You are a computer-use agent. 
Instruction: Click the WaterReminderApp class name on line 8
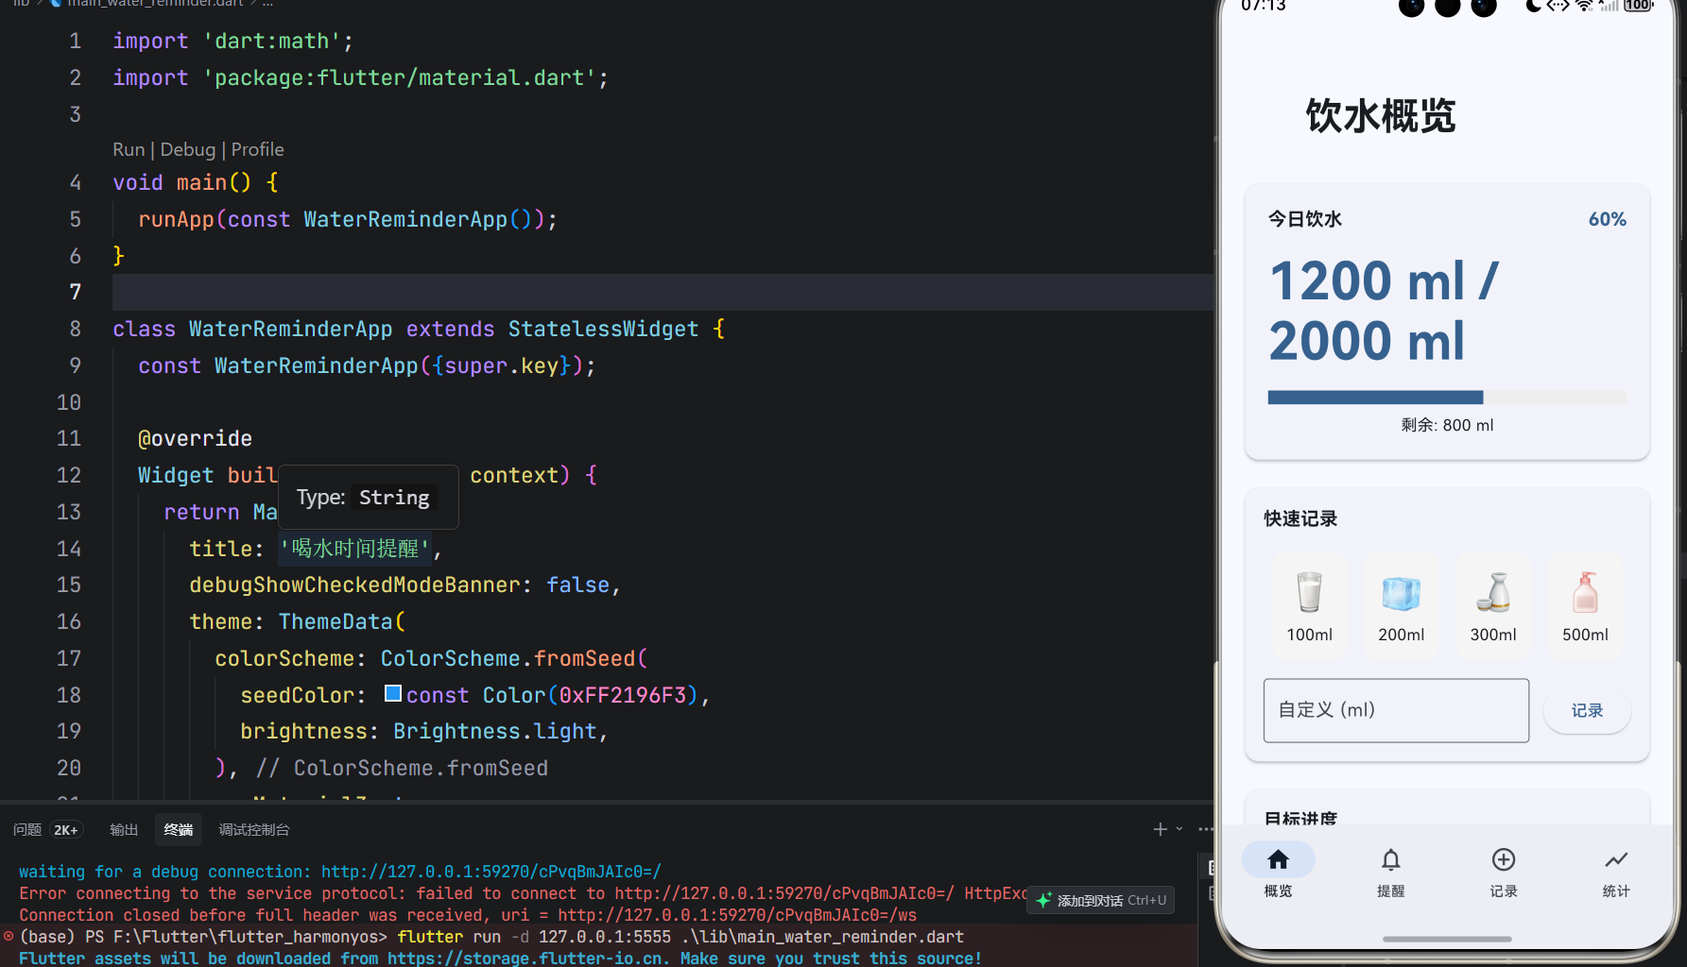pos(290,329)
